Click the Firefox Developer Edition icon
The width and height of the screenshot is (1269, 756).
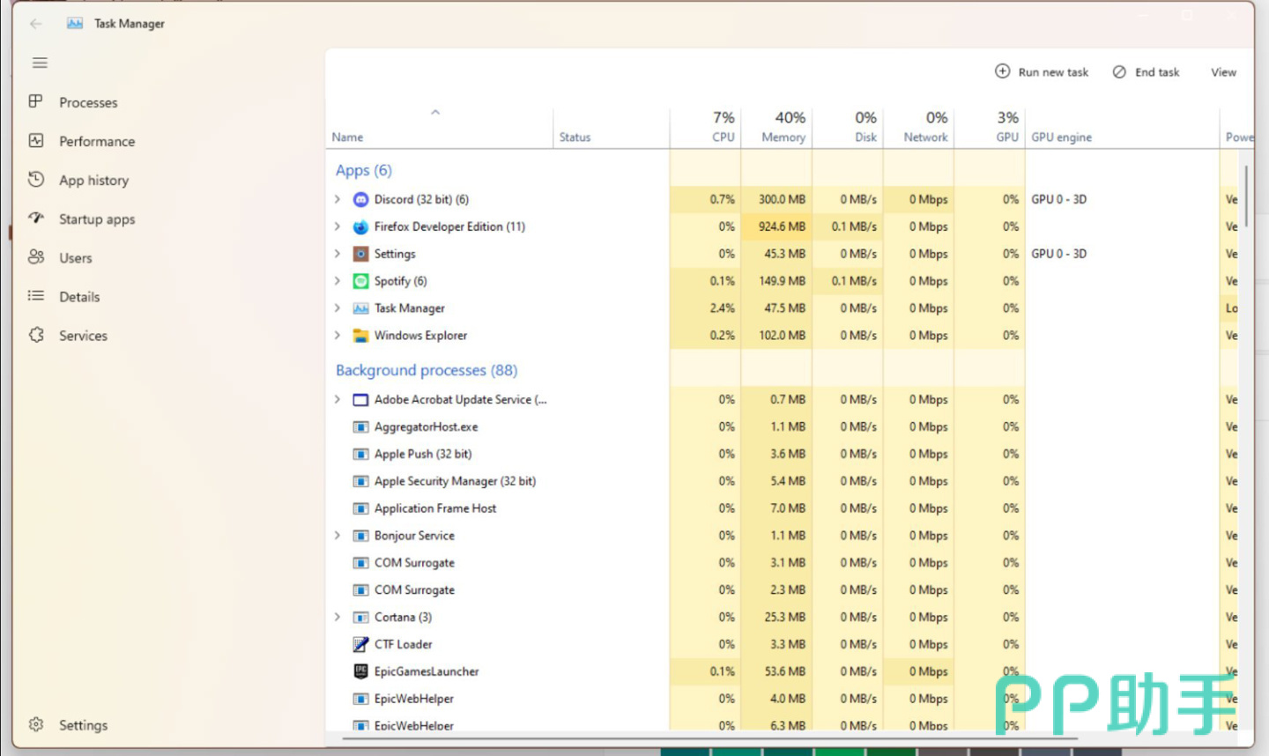coord(360,227)
